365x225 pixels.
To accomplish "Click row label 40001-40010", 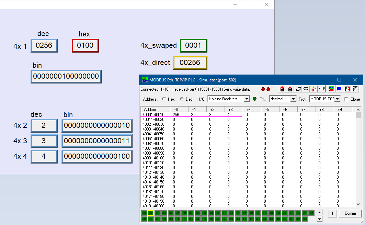I will click(x=153, y=115).
